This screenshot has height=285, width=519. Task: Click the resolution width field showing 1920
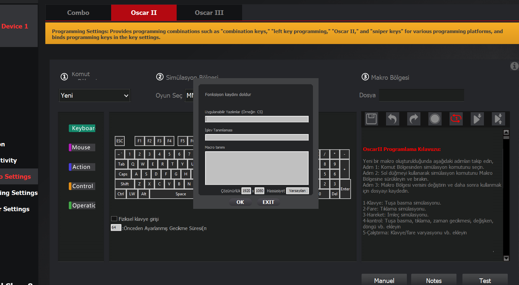(x=246, y=191)
